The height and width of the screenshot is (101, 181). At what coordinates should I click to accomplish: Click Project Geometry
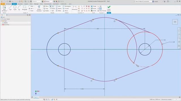pyautogui.click(x=39, y=8)
